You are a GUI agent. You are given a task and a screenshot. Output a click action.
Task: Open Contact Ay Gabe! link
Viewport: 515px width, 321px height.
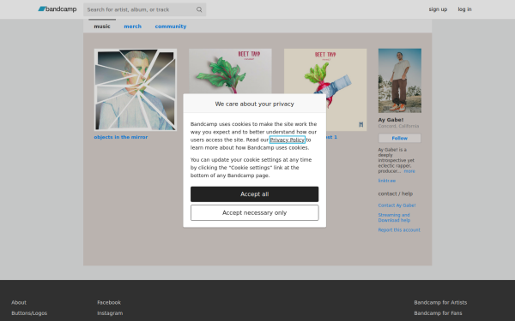click(x=397, y=205)
